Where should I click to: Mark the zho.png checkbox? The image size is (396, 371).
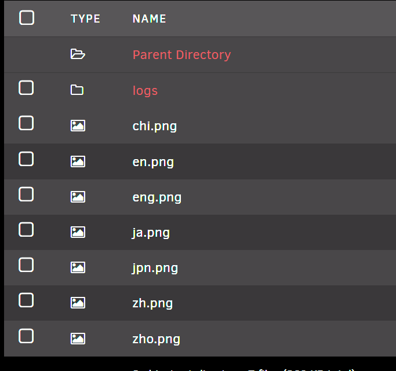tap(26, 336)
